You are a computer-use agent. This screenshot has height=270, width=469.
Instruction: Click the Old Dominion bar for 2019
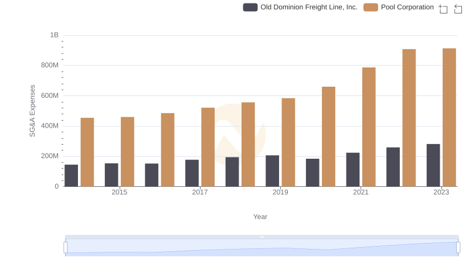[272, 171]
